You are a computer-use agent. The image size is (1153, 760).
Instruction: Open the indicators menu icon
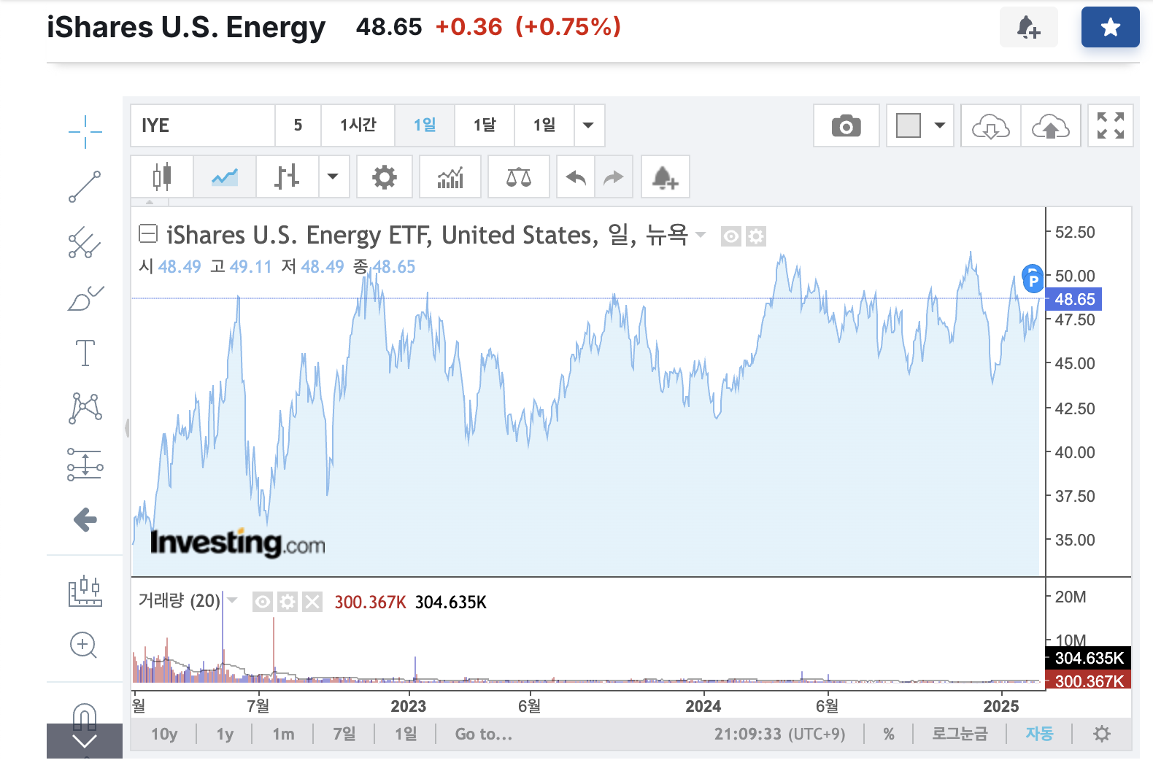(450, 177)
